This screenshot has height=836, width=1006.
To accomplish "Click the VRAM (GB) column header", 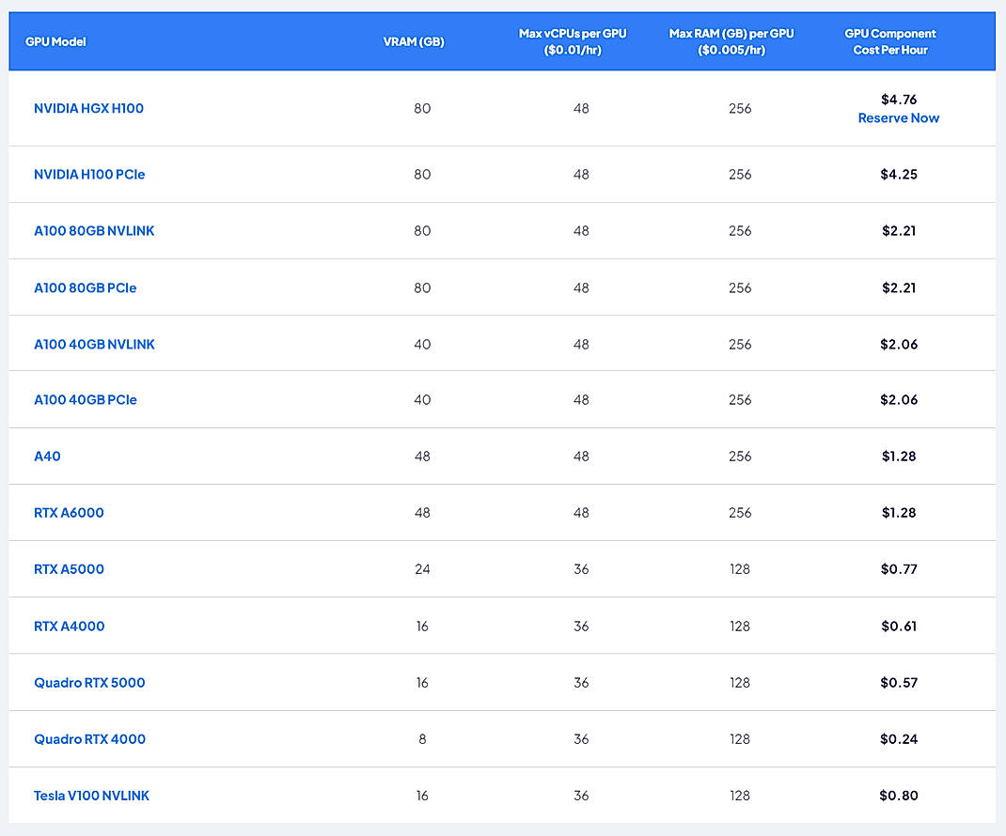I will pos(414,41).
